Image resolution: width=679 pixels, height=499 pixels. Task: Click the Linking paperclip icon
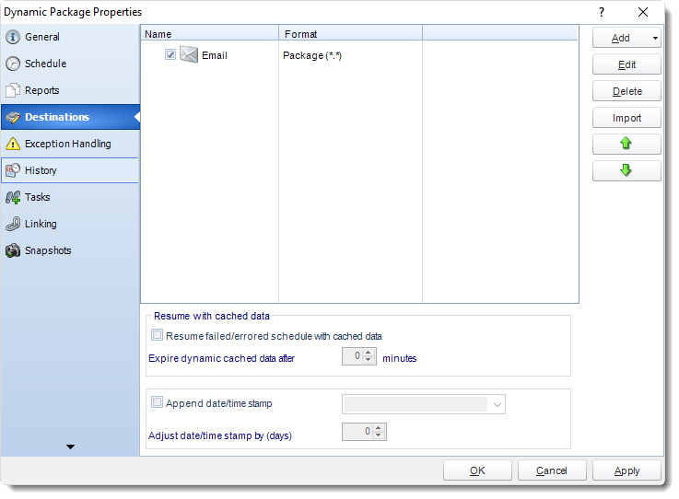13,224
